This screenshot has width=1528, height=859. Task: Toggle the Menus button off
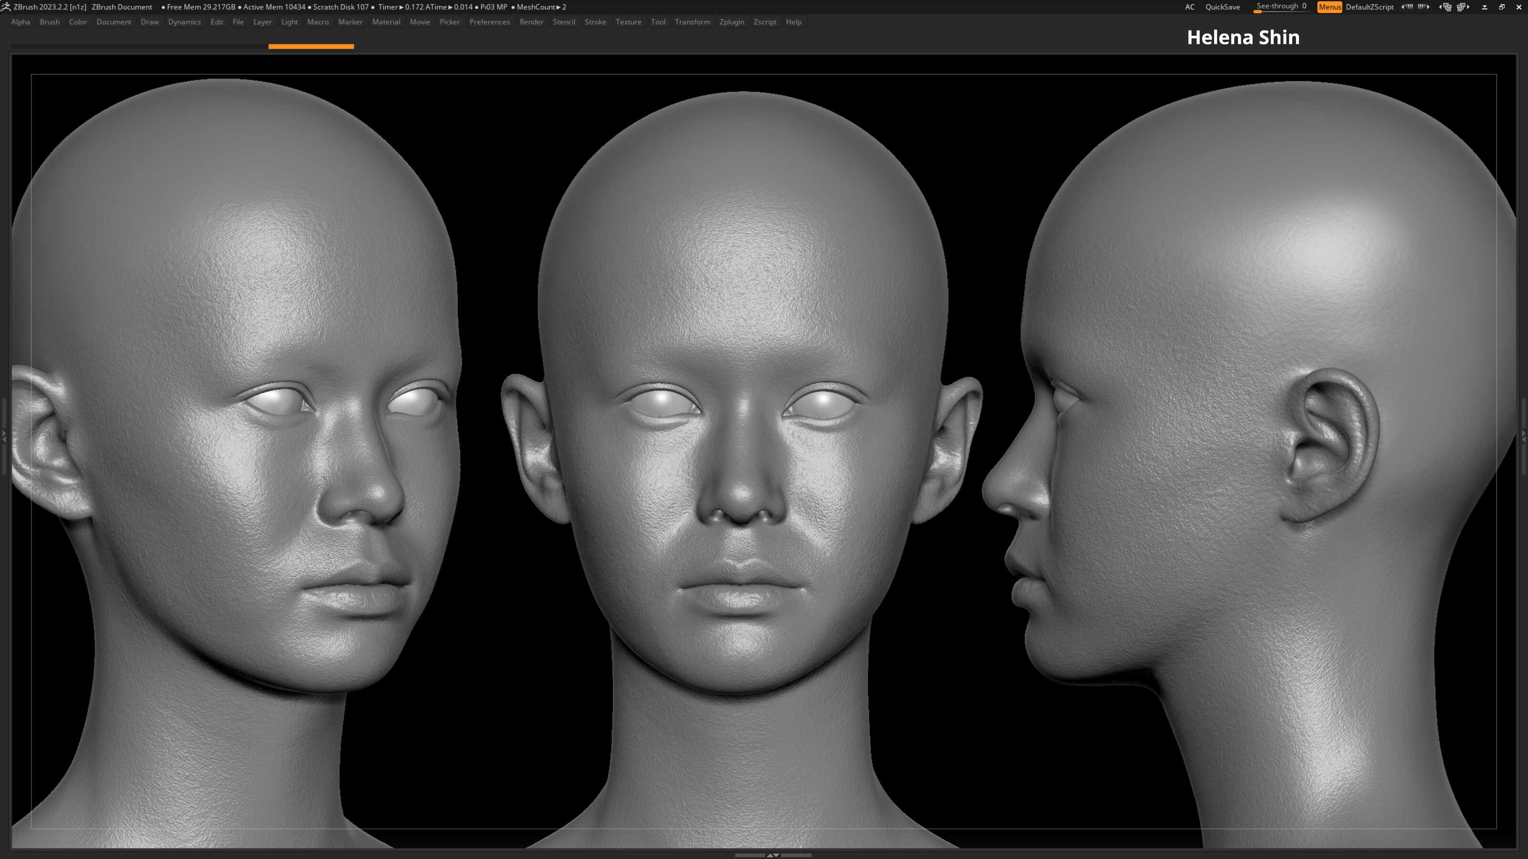pyautogui.click(x=1329, y=7)
